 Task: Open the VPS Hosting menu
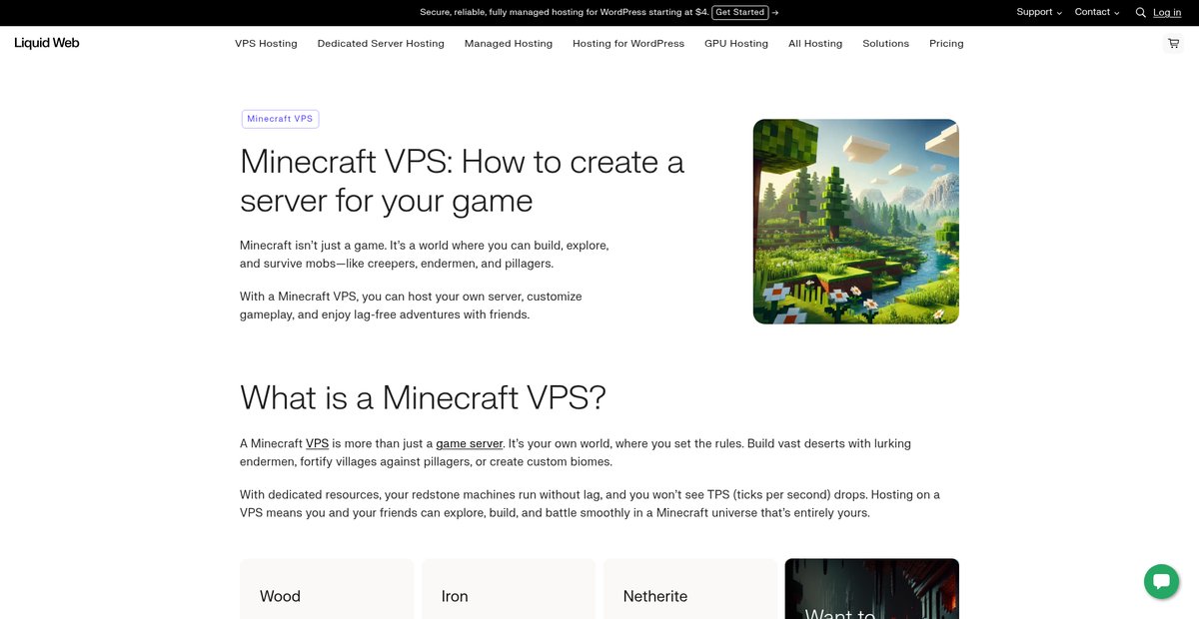(x=266, y=44)
